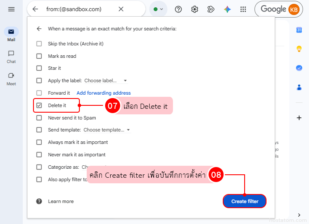
Task: Clear the search with the X icon
Action: coord(121,9)
